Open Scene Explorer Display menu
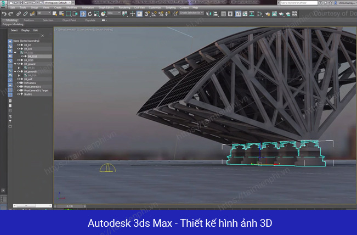 pyautogui.click(x=25, y=30)
